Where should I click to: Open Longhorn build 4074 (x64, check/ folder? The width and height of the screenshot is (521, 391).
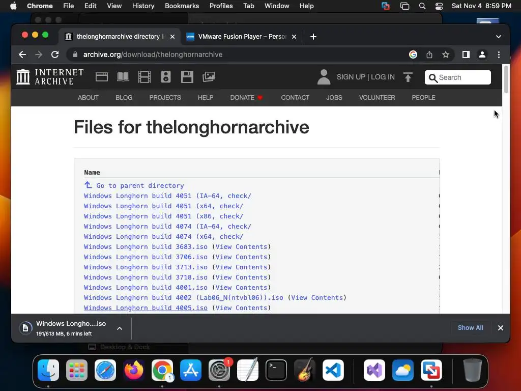point(163,237)
